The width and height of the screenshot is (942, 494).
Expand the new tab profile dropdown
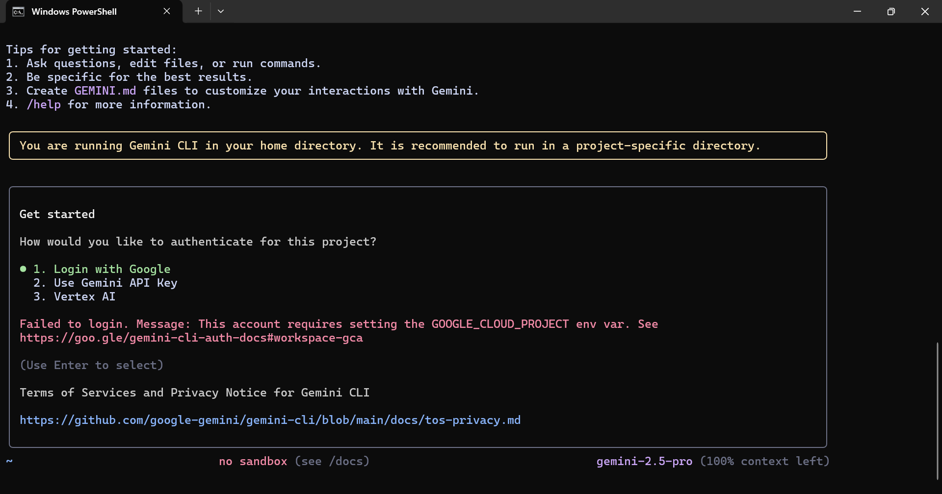coord(221,11)
